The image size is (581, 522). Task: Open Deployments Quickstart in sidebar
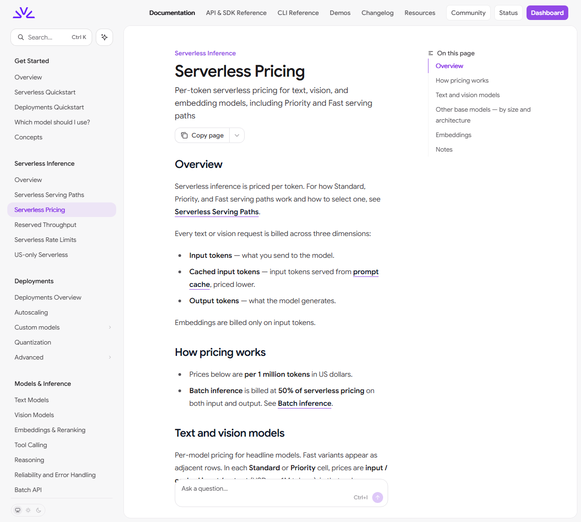[62, 107]
